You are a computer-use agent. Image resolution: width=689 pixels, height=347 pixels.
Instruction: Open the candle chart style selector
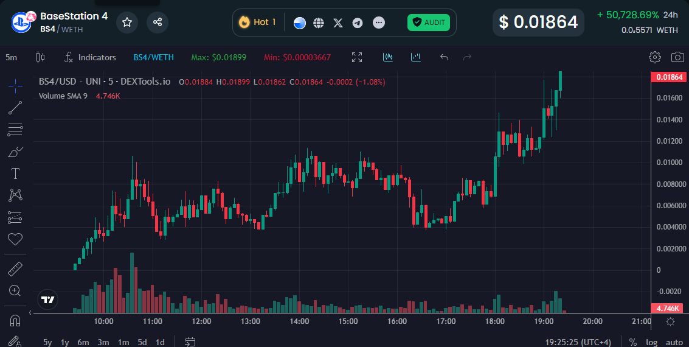click(40, 57)
